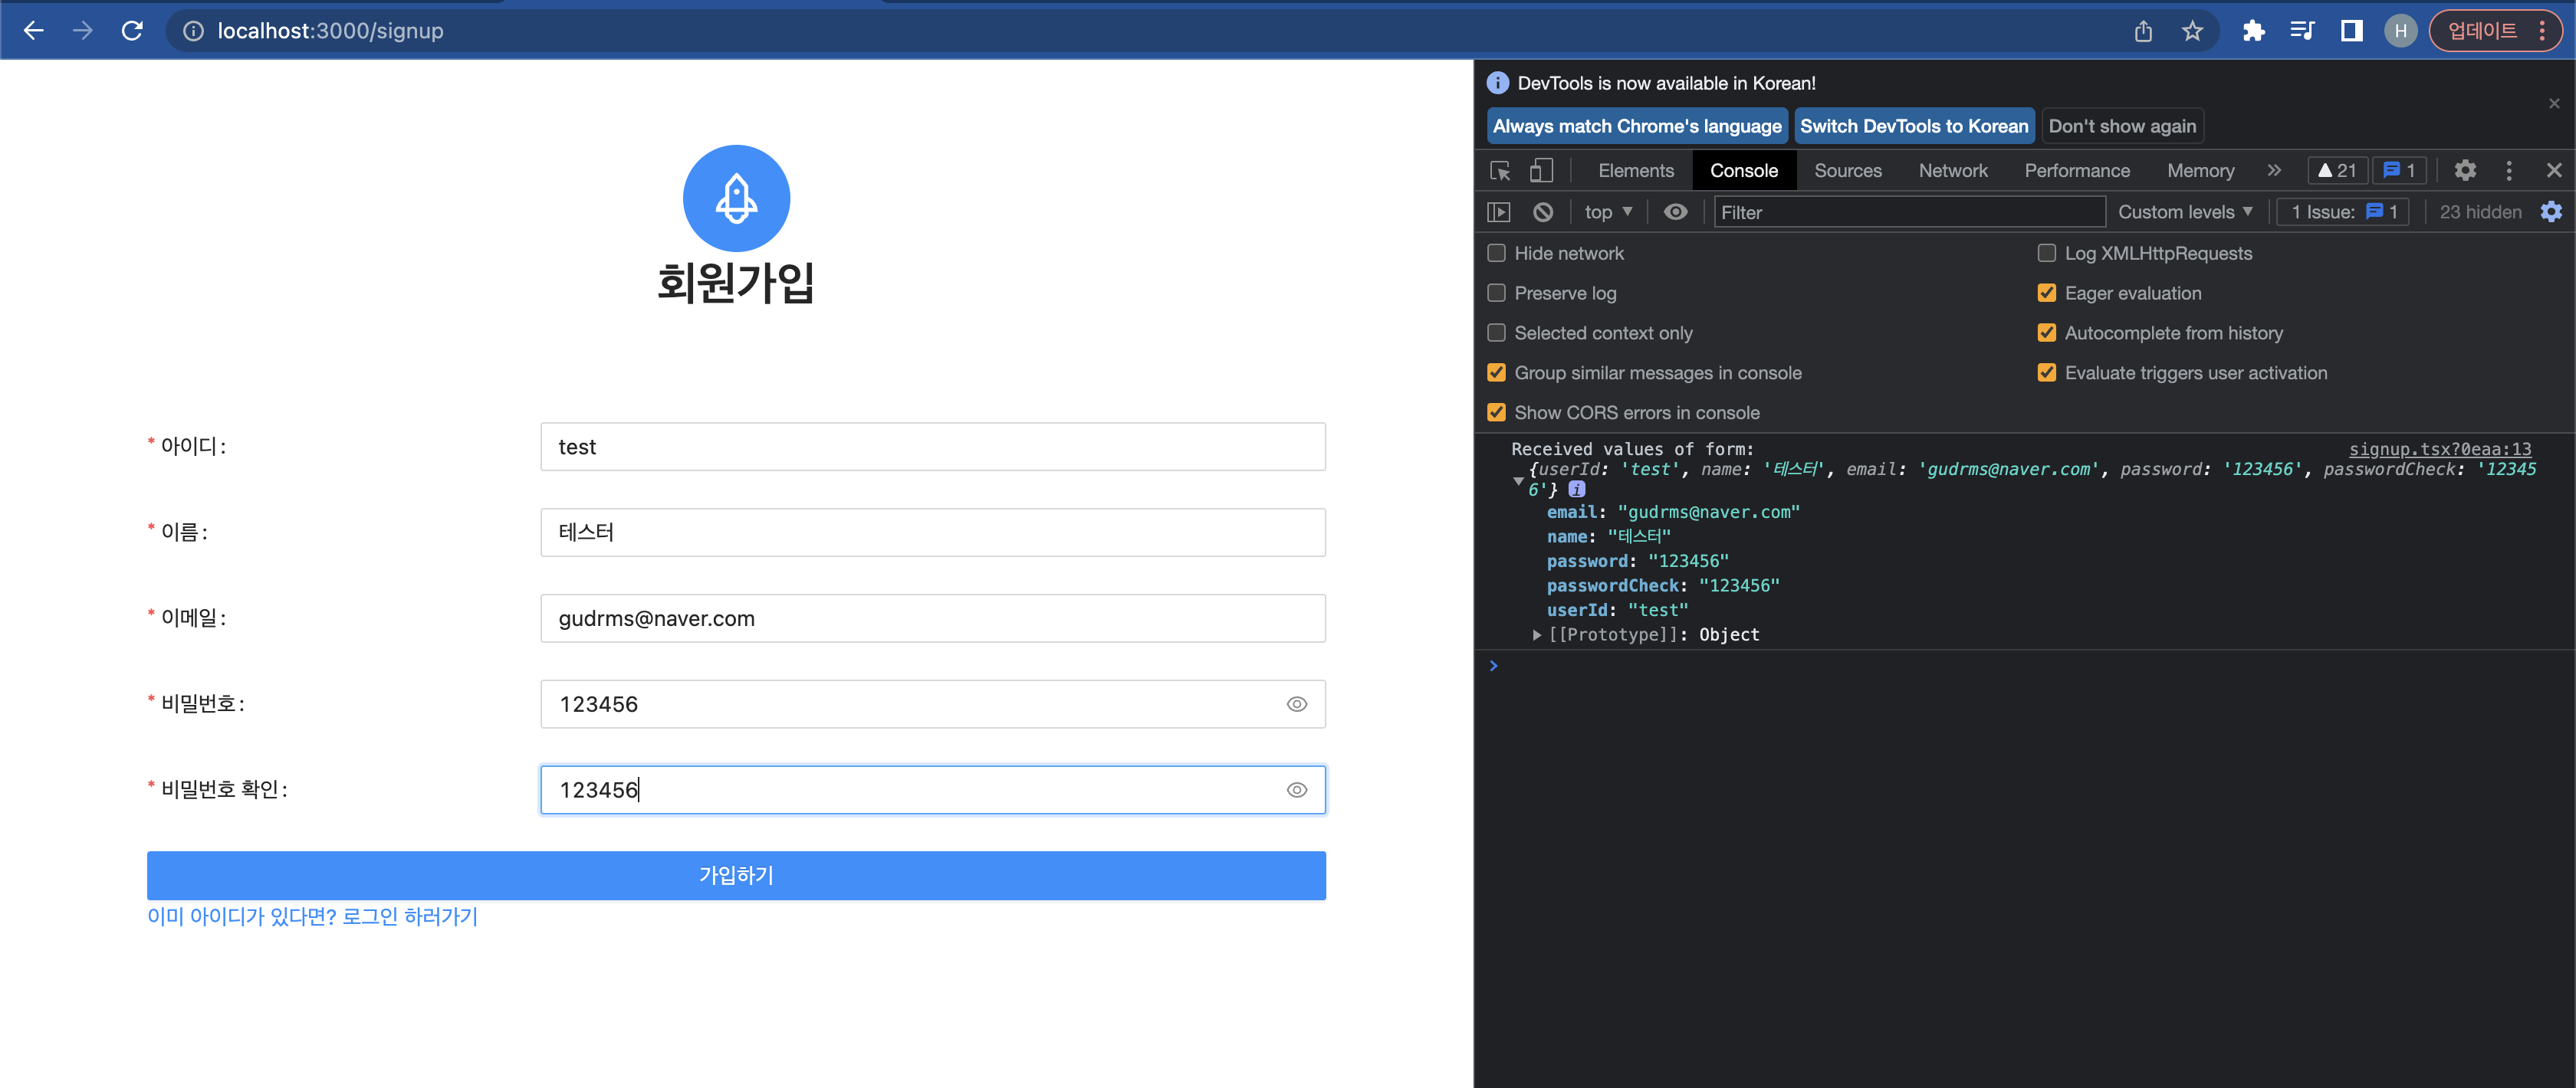Open the Chrome extensions puzzle icon
Screen dimensions: 2576x1088
click(2253, 31)
